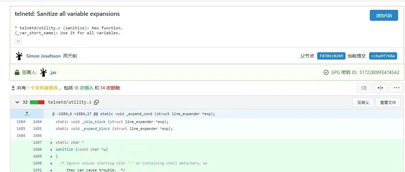Screen dimensions: 405x172
Task: Click the '两天前' two days ago timestamp
Action: (x=70, y=56)
